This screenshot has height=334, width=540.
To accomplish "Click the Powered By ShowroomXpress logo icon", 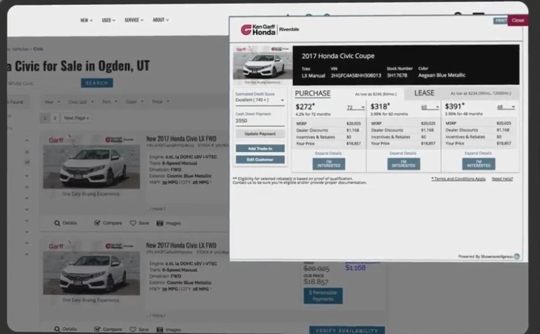I will click(517, 256).
